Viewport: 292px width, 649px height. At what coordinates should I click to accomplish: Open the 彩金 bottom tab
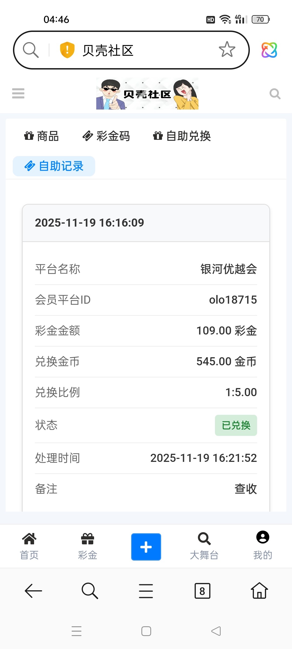tap(88, 546)
